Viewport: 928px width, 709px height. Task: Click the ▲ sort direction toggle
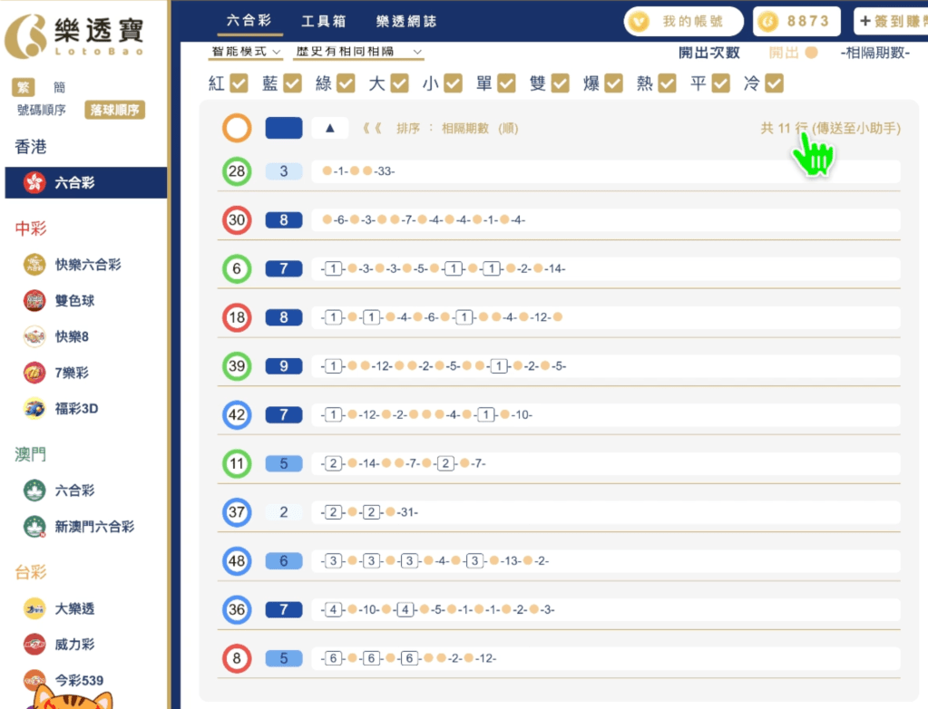click(x=329, y=128)
